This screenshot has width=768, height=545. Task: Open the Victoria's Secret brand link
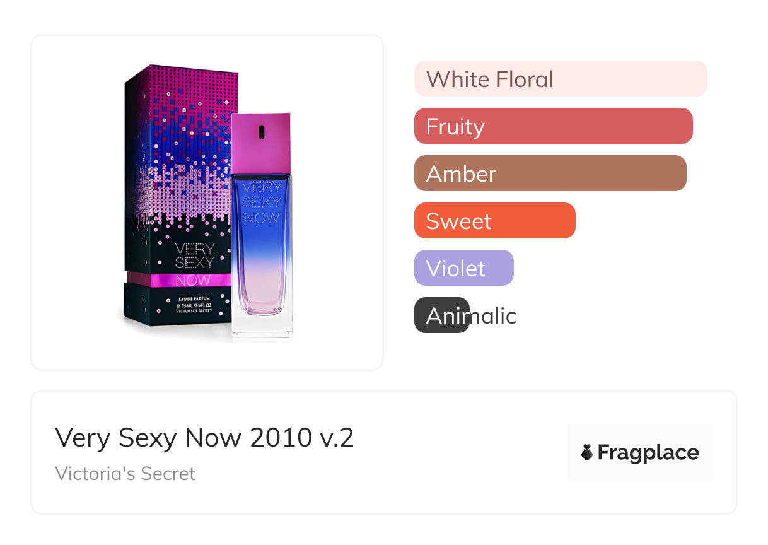(x=125, y=473)
